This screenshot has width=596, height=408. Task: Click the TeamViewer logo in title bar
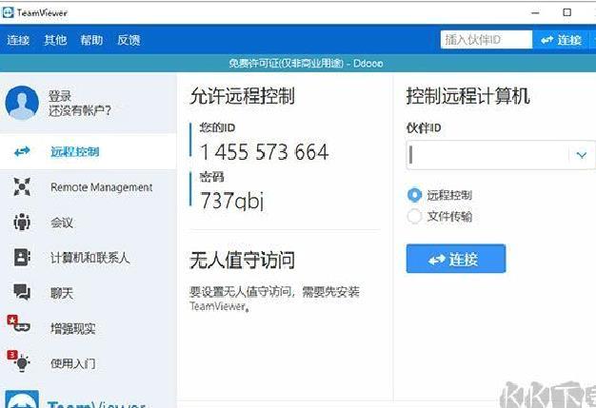[8, 12]
